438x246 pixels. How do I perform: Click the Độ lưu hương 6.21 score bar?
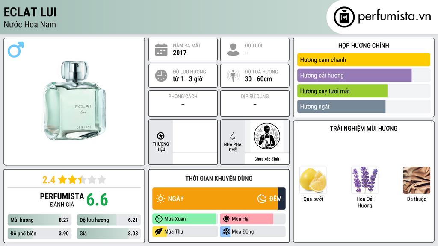click(109, 220)
